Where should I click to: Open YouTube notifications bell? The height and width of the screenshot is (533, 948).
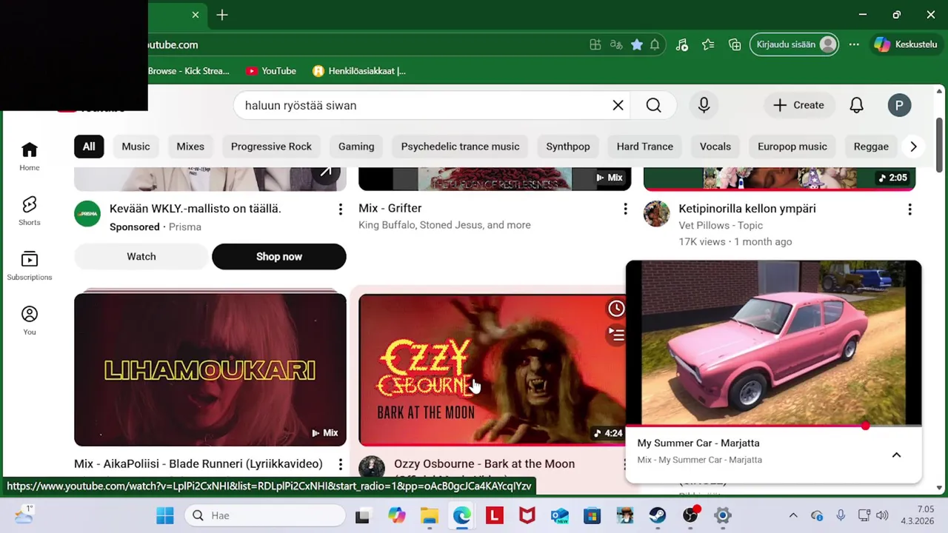point(856,105)
